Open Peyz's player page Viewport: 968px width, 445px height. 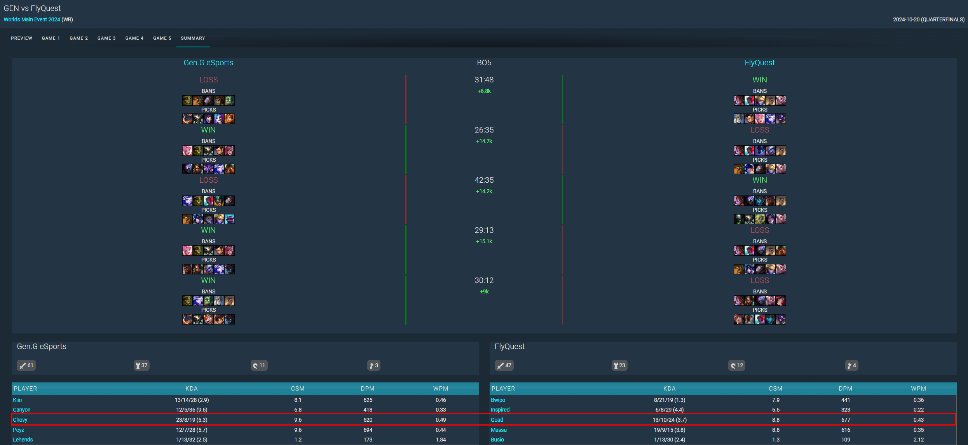[x=19, y=430]
